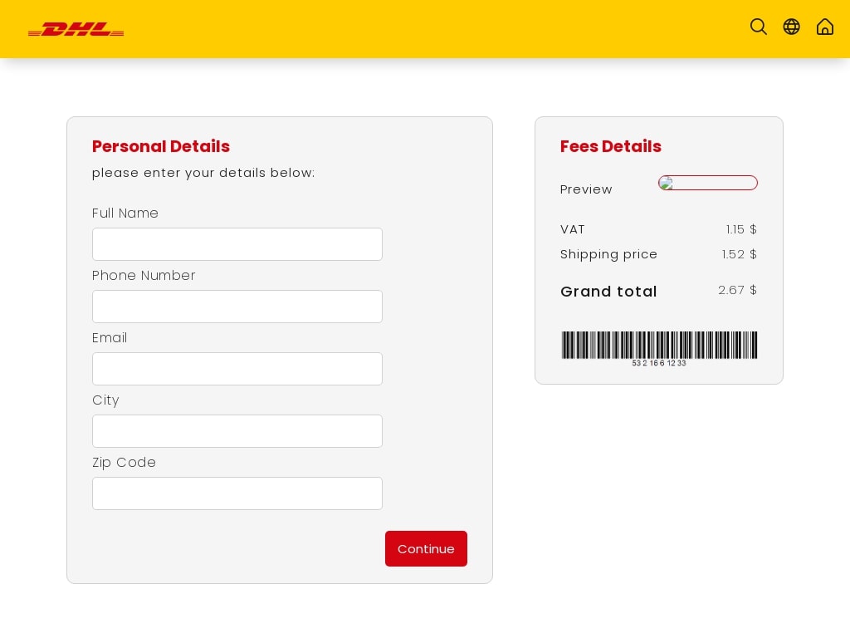Activate the Zip Code input box
Image resolution: width=850 pixels, height=638 pixels.
tap(237, 493)
